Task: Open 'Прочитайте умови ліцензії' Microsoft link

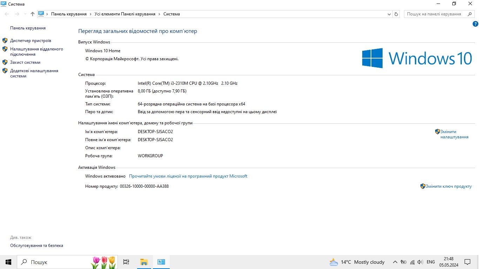Action: [188, 176]
